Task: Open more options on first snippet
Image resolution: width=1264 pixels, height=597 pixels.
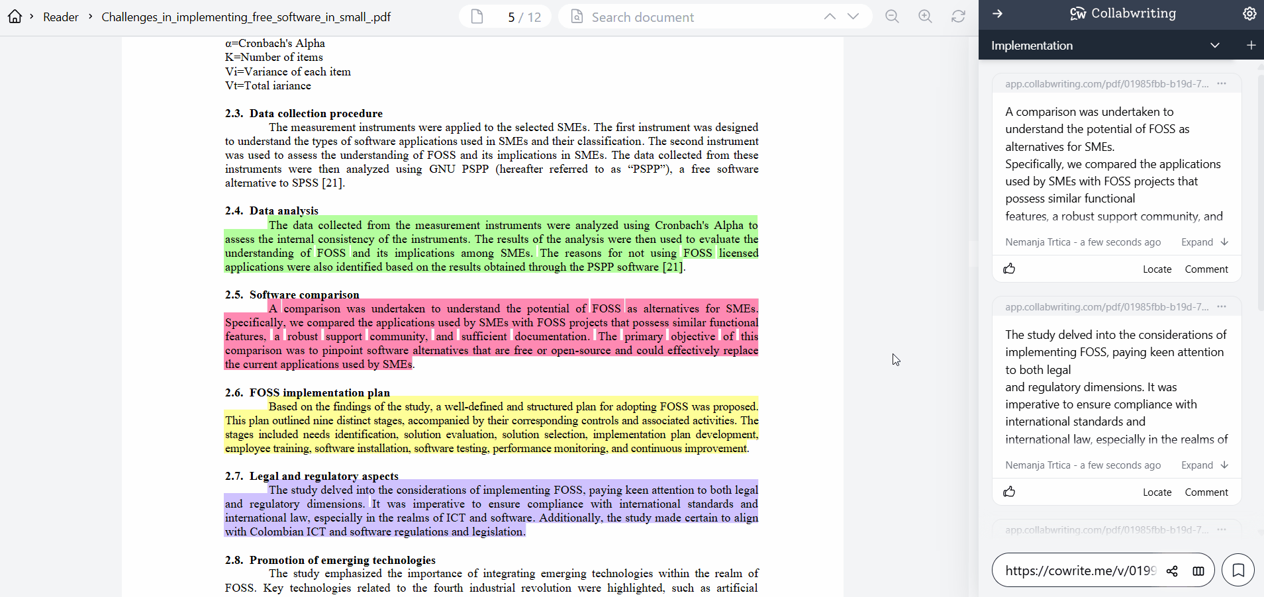Action: point(1222,83)
